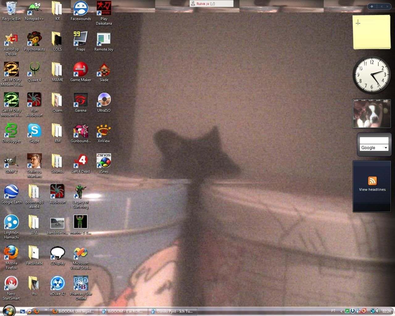Click the yellow sticky note gadget
395x316 pixels.
coord(372,32)
